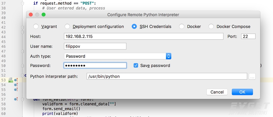Click the '# User entered data, process' comment
The width and height of the screenshot is (273, 117).
coord(74,8)
